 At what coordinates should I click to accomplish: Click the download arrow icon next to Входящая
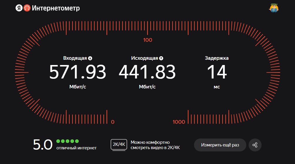click(90, 58)
